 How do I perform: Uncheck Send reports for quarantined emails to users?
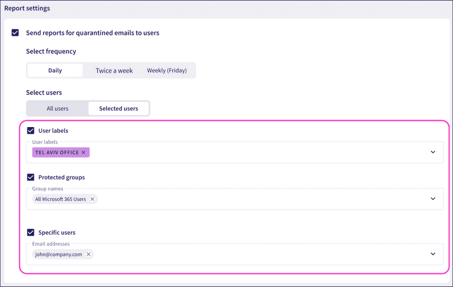(14, 32)
